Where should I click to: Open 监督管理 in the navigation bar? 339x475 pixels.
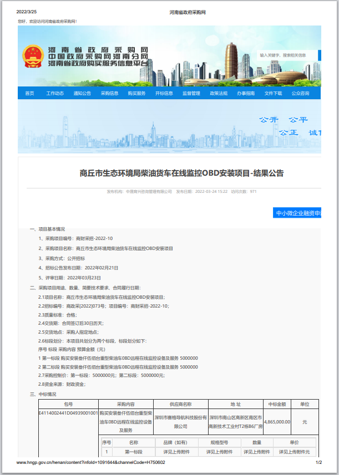point(191,93)
